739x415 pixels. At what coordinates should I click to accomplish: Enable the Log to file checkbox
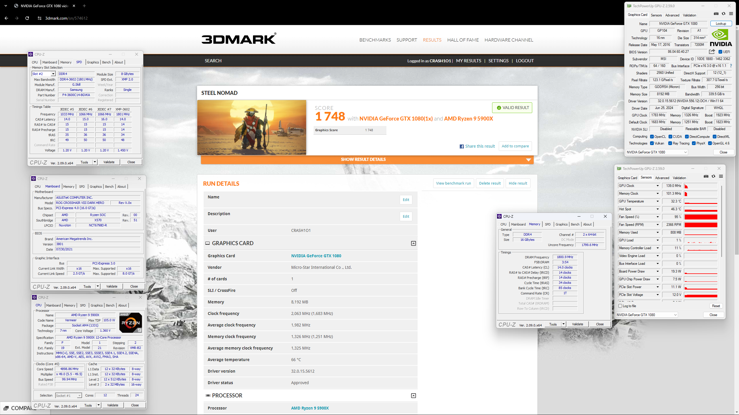click(x=620, y=306)
